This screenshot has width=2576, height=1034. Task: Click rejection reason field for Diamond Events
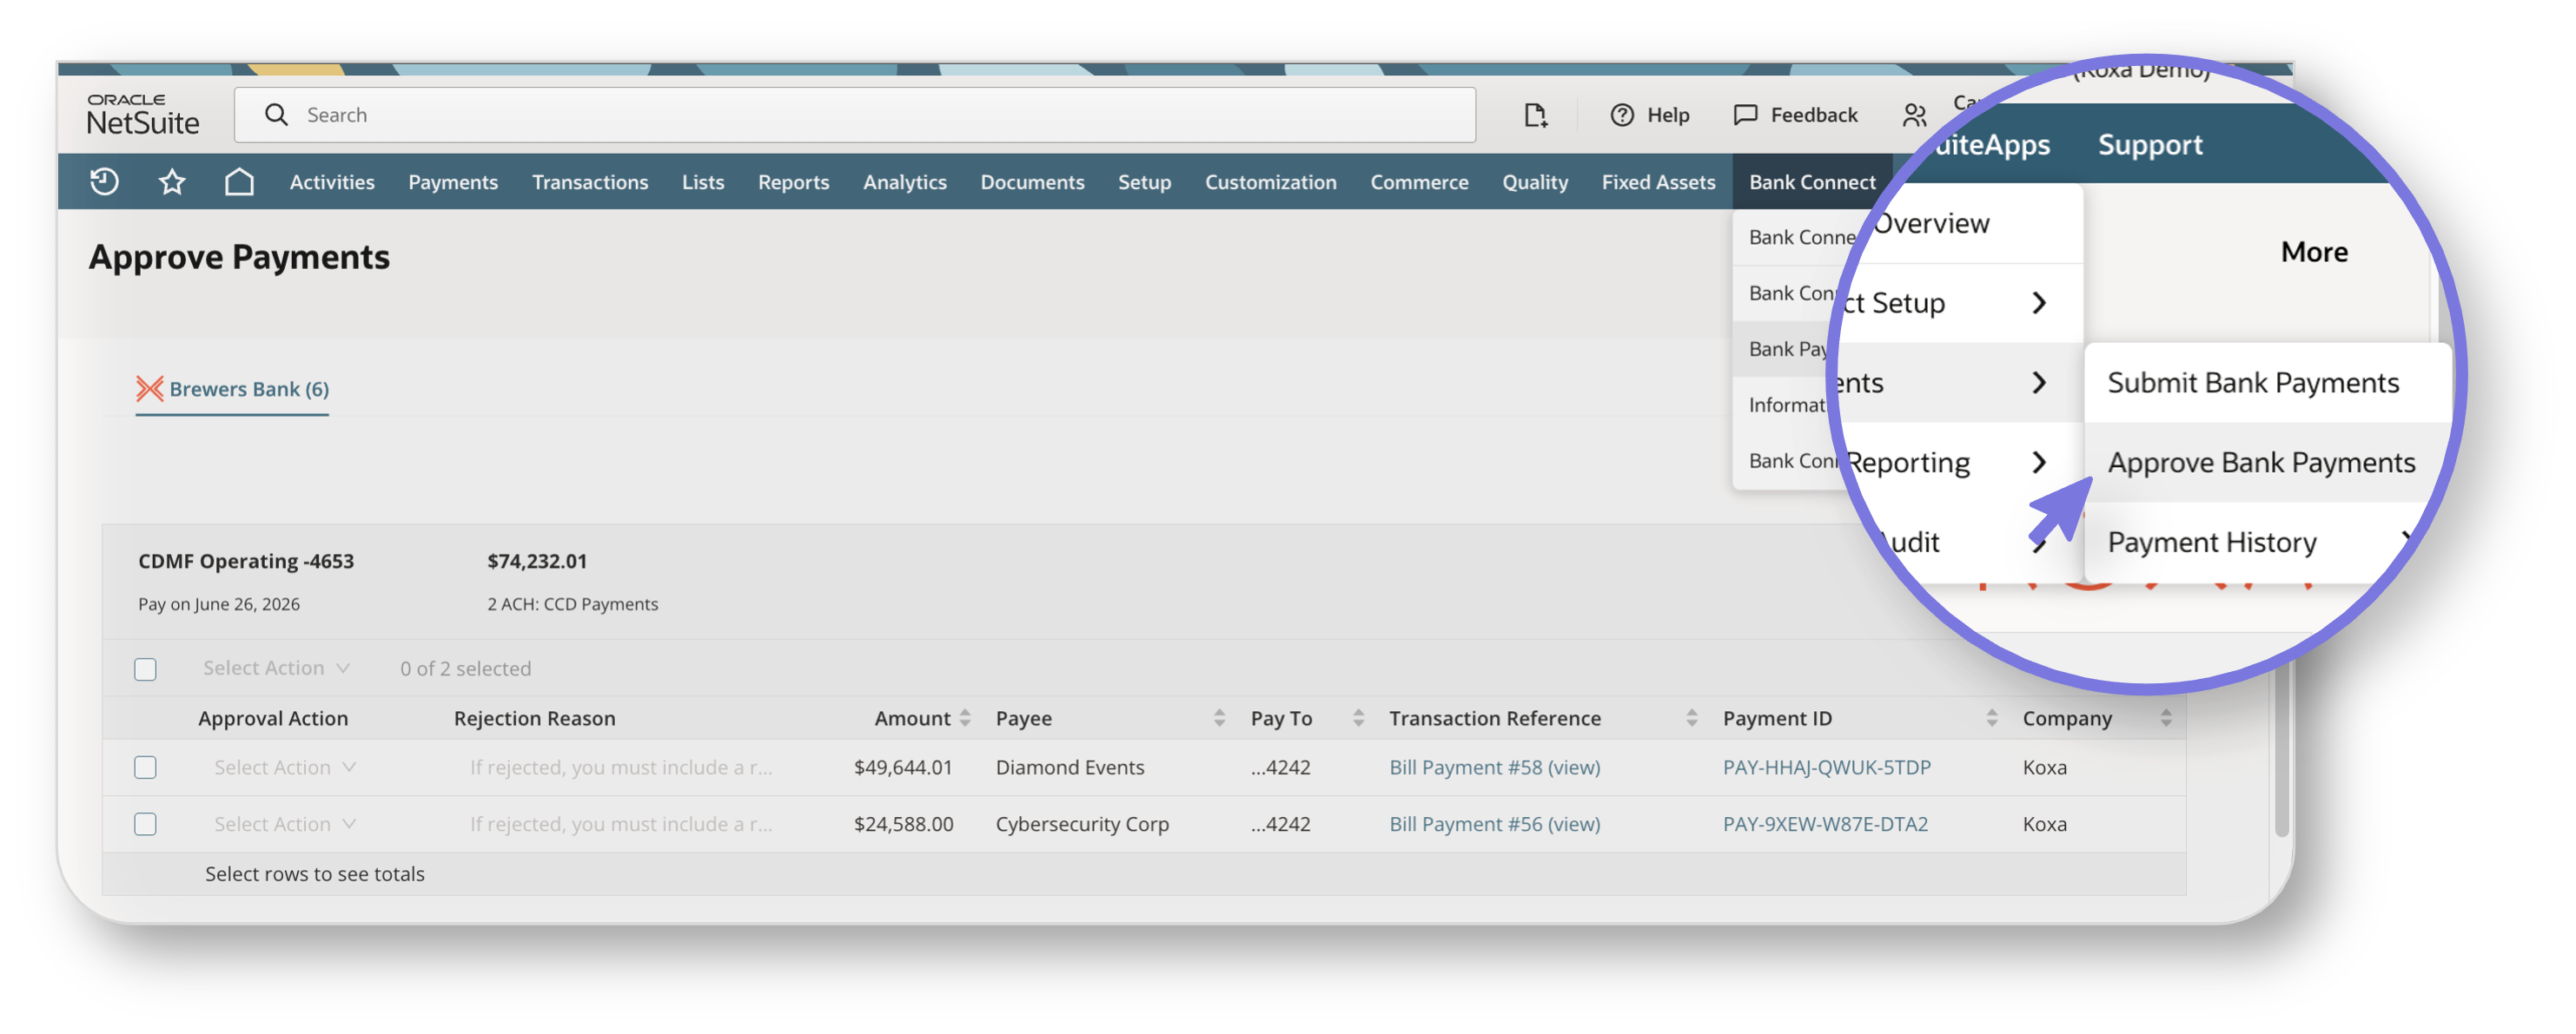coord(621,767)
